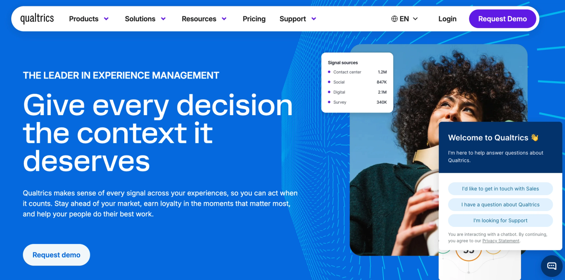Click the Contact center bullet dot
Viewport: 565px width, 280px height.
click(x=329, y=72)
